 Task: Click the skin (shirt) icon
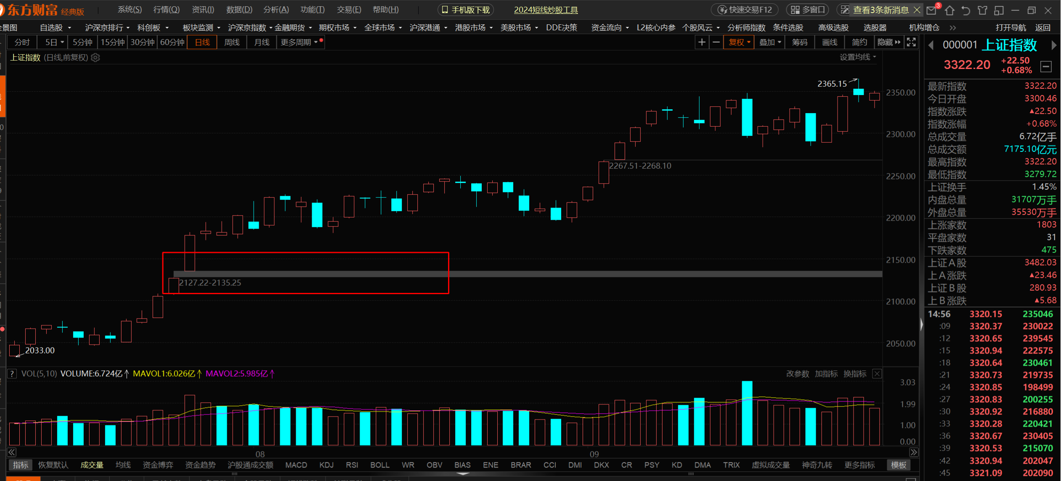982,10
